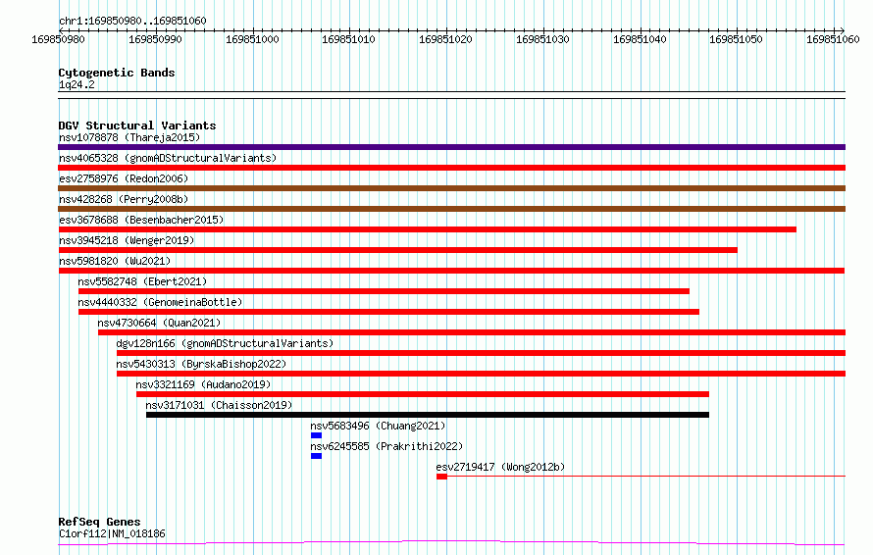Click the nsv3321169 Audano2019 red bar
Screen dimensions: 873x555
point(423,394)
